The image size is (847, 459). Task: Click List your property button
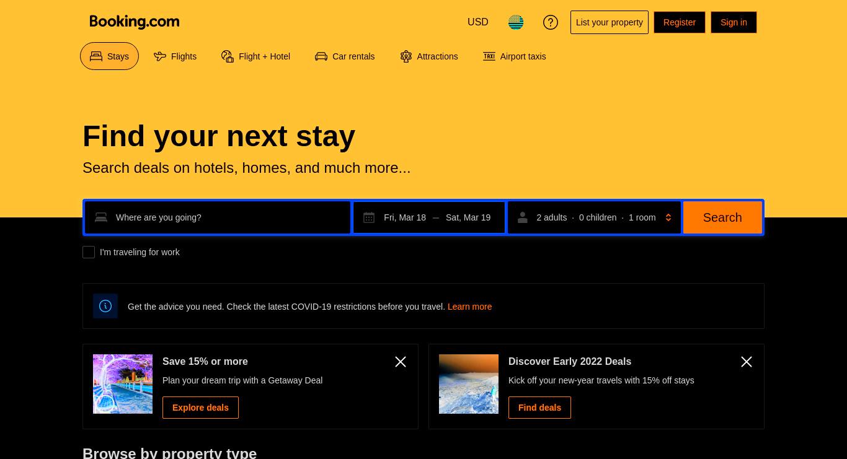point(610,22)
